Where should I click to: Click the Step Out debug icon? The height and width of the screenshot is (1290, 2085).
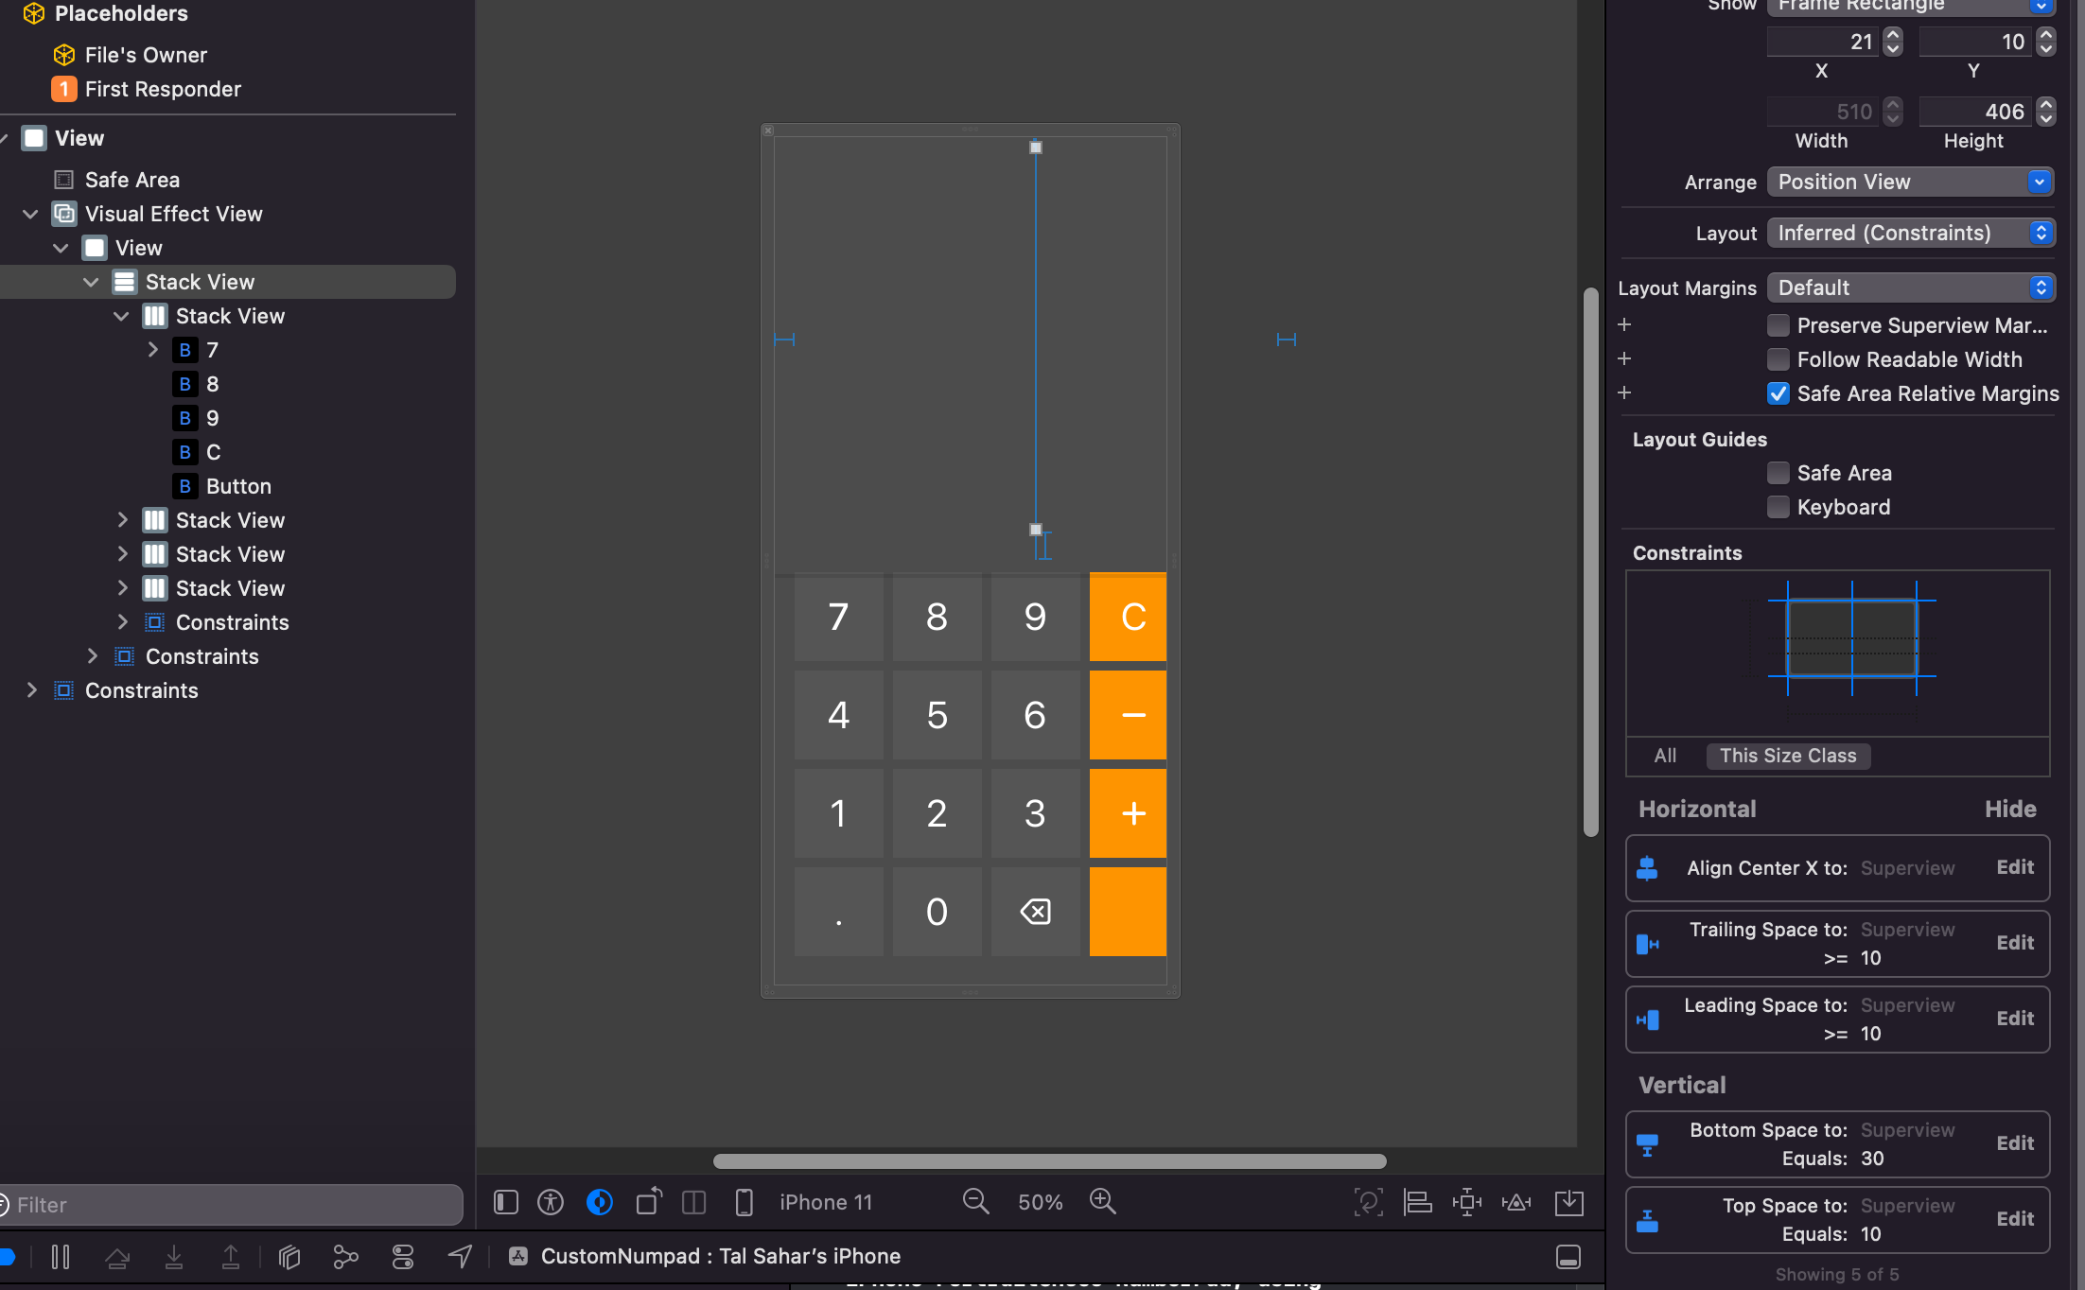point(231,1257)
